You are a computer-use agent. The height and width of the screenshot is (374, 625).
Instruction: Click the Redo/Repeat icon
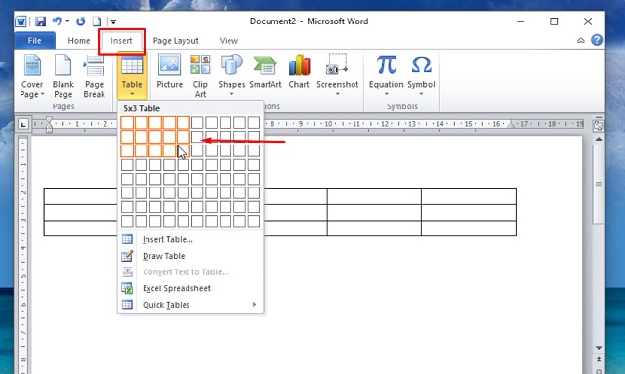80,21
